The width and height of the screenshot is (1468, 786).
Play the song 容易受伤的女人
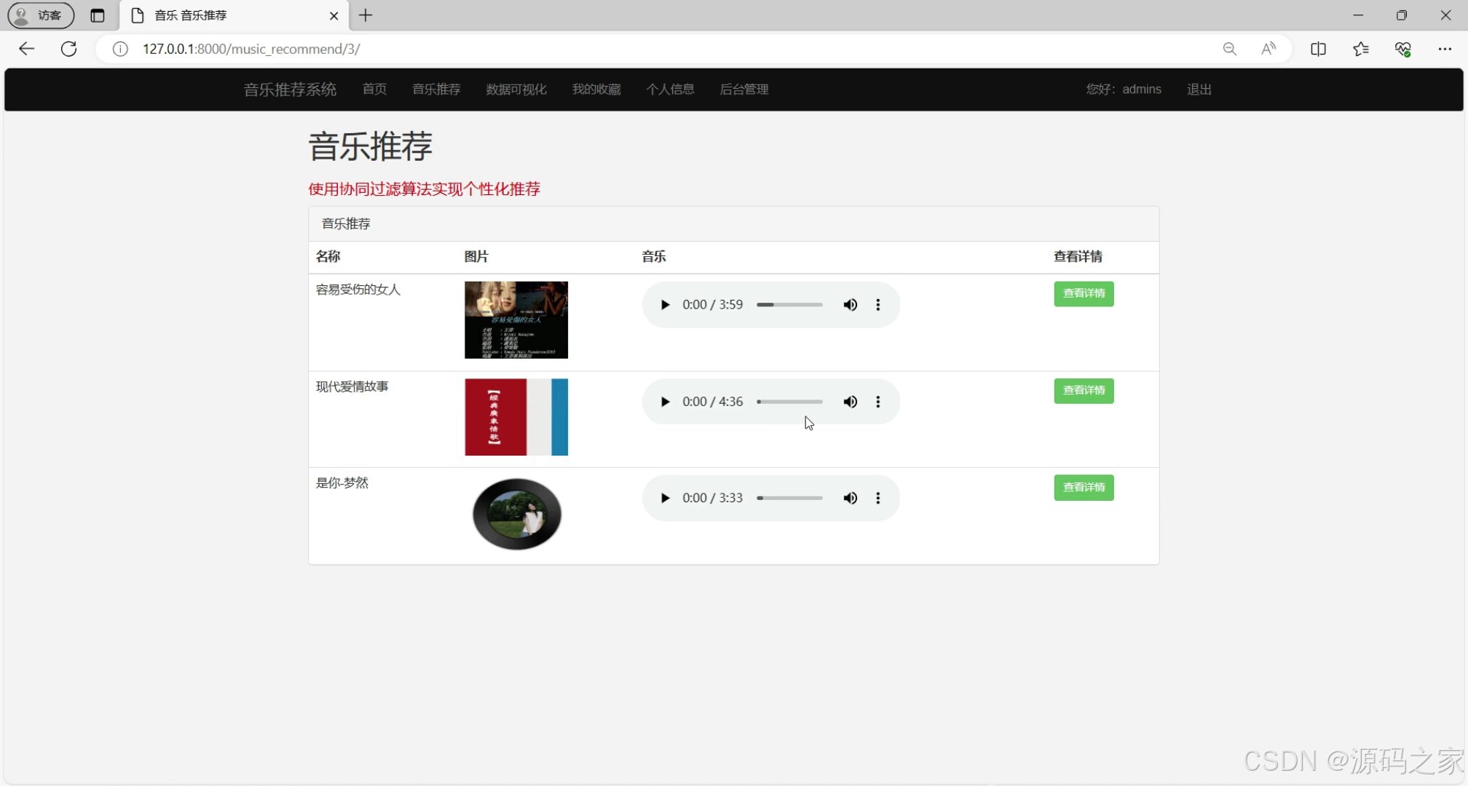pyautogui.click(x=664, y=305)
